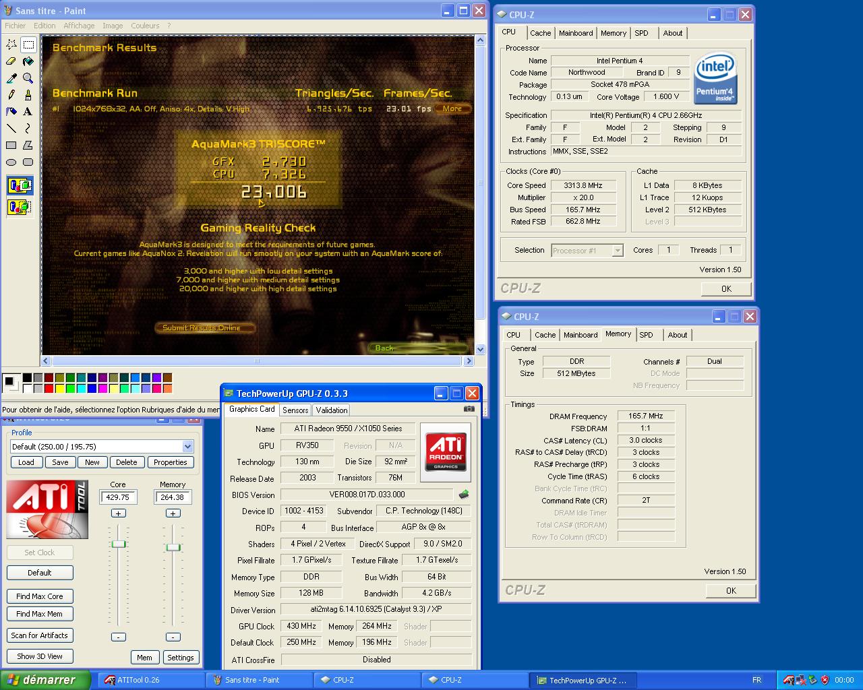Select the Text tool in Paint
The image size is (863, 690).
[28, 112]
